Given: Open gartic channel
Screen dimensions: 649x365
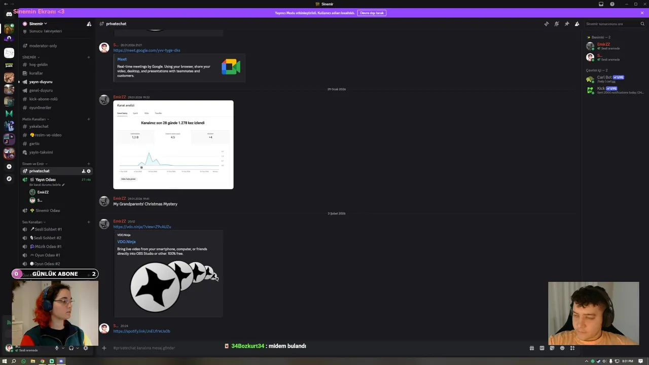Looking at the screenshot, I should point(56,143).
